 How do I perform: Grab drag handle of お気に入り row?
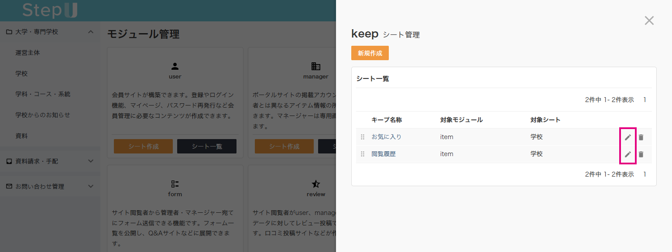[362, 137]
